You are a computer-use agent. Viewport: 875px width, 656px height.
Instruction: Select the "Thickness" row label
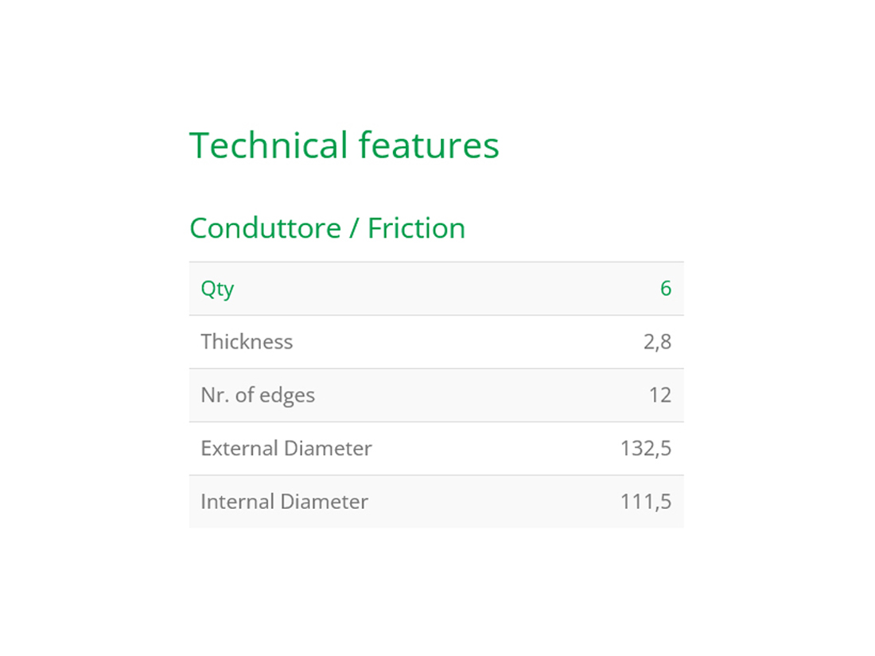coord(247,342)
